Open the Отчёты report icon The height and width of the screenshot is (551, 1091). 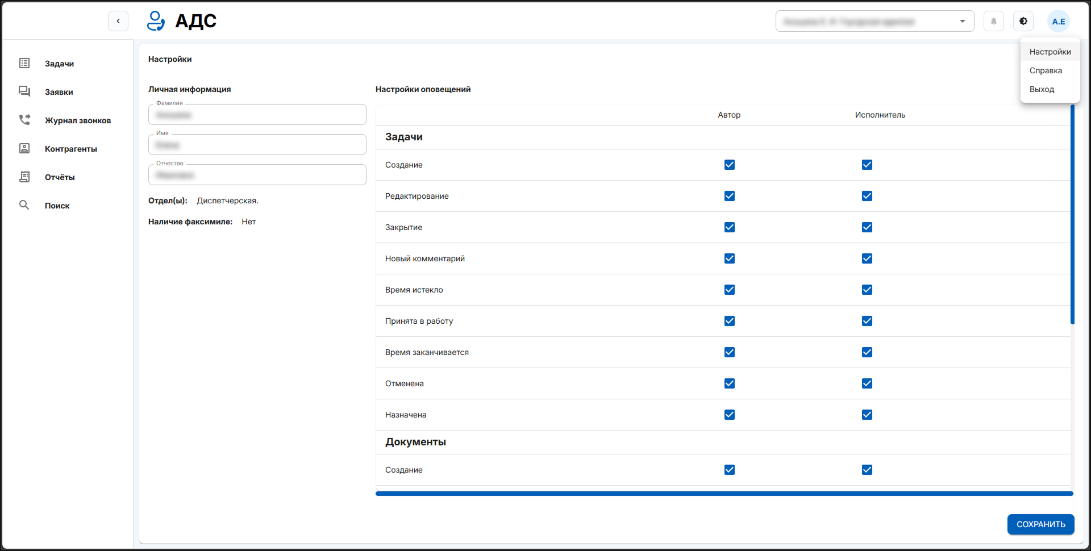pos(24,177)
